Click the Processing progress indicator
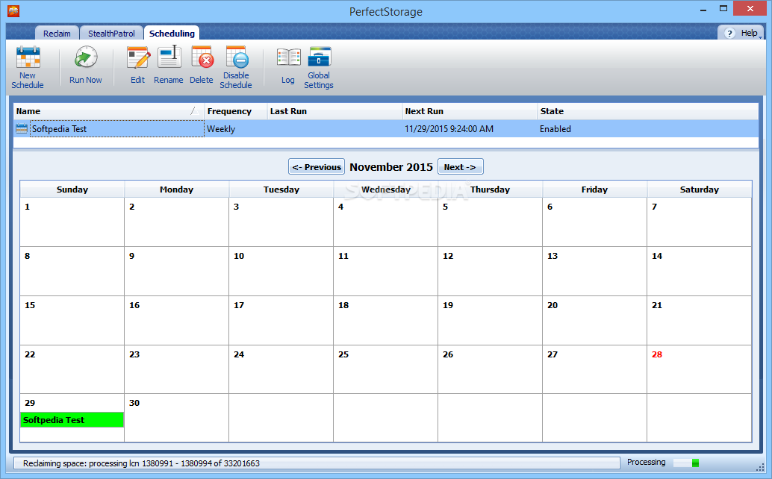772x479 pixels. tap(686, 463)
